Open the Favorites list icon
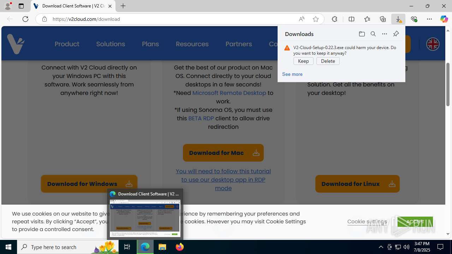452x254 pixels. tap(367, 19)
